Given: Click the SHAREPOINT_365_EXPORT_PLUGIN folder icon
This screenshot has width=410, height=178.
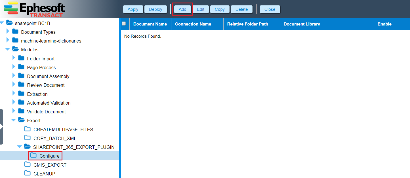Looking at the screenshot, I should click(x=27, y=147).
